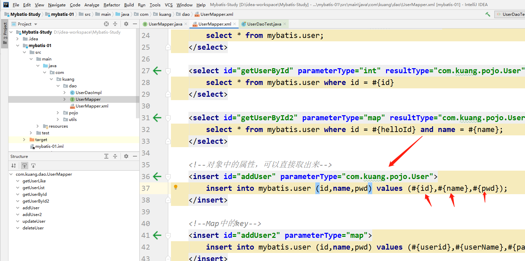Hide the Project panel with the minus icon
The height and width of the screenshot is (261, 525).
(135, 24)
